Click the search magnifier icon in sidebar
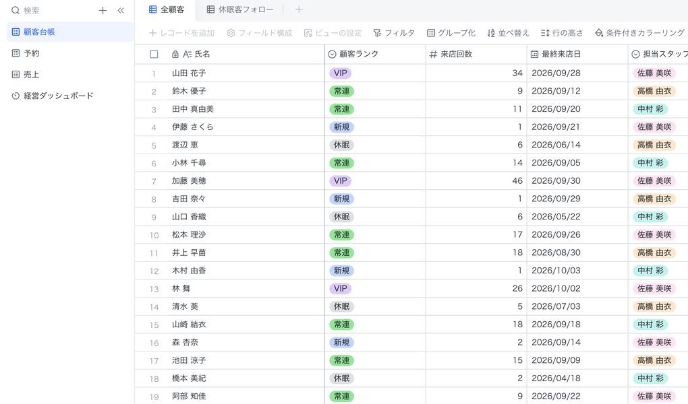The image size is (688, 404). tap(16, 11)
